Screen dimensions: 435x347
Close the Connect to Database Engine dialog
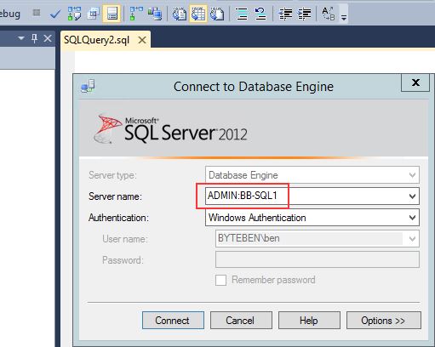tap(415, 82)
